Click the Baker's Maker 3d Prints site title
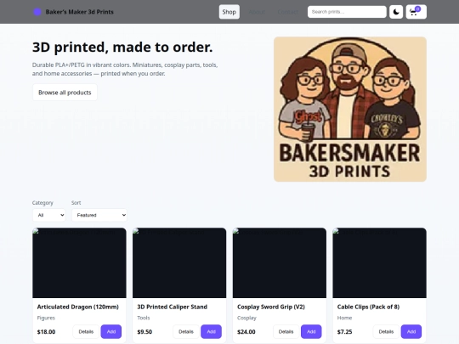 pos(79,12)
